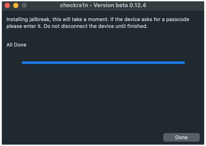Minimize the window using the yellow button
206x146 pixels.
(x=15, y=6)
